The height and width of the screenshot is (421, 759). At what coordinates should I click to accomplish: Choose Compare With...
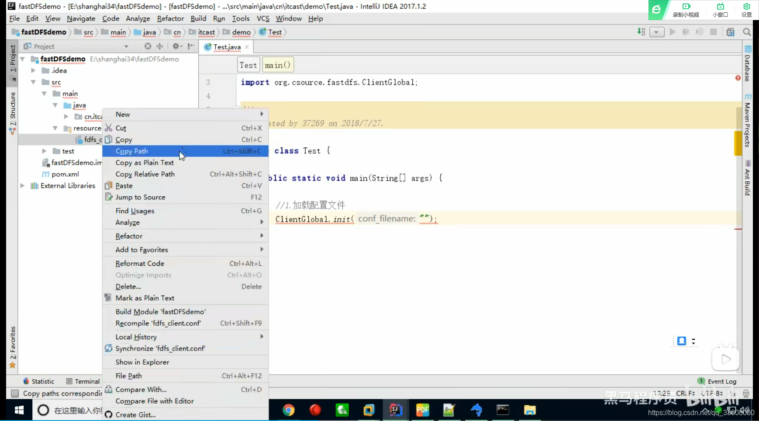(186, 390)
